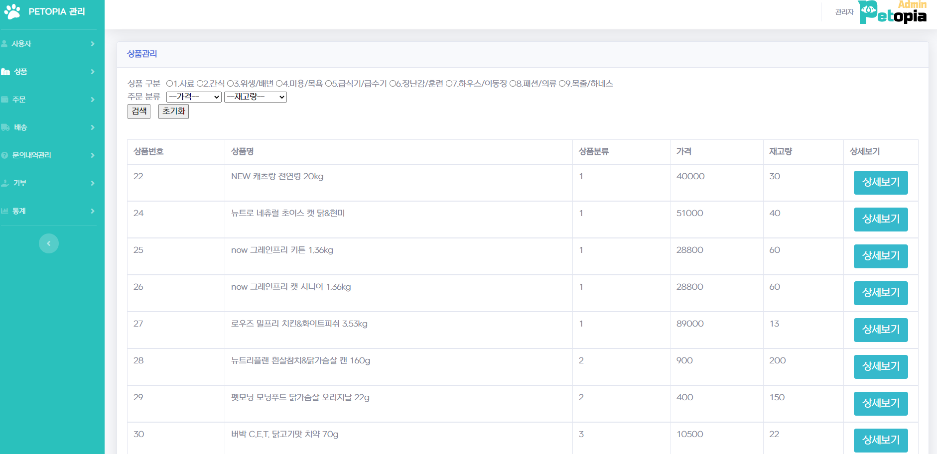937x454 pixels.
Task: Open the 주문 orders icon
Action: click(x=5, y=99)
